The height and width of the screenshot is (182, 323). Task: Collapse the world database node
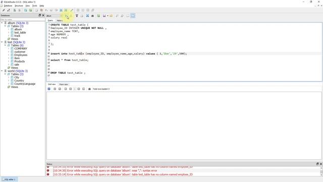[2, 71]
